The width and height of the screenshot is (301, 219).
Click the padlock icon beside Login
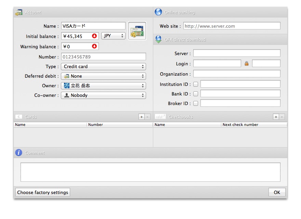[247, 63]
